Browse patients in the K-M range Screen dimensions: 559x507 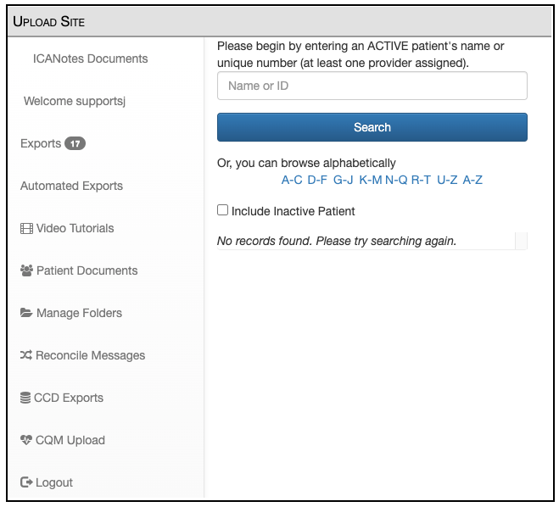point(371,180)
